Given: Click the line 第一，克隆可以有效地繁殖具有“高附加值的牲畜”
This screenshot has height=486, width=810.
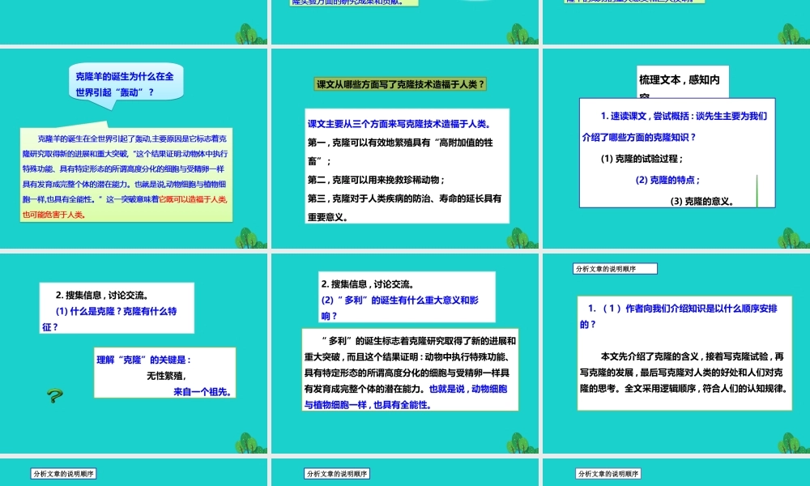Looking at the screenshot, I should click(400, 151).
